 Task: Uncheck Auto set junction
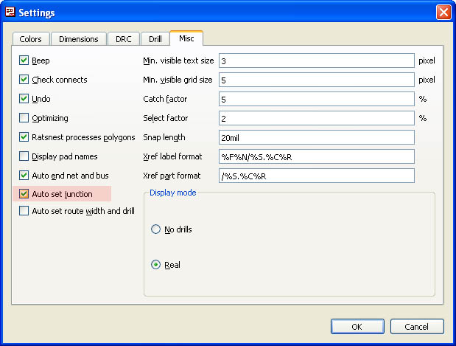(x=24, y=195)
